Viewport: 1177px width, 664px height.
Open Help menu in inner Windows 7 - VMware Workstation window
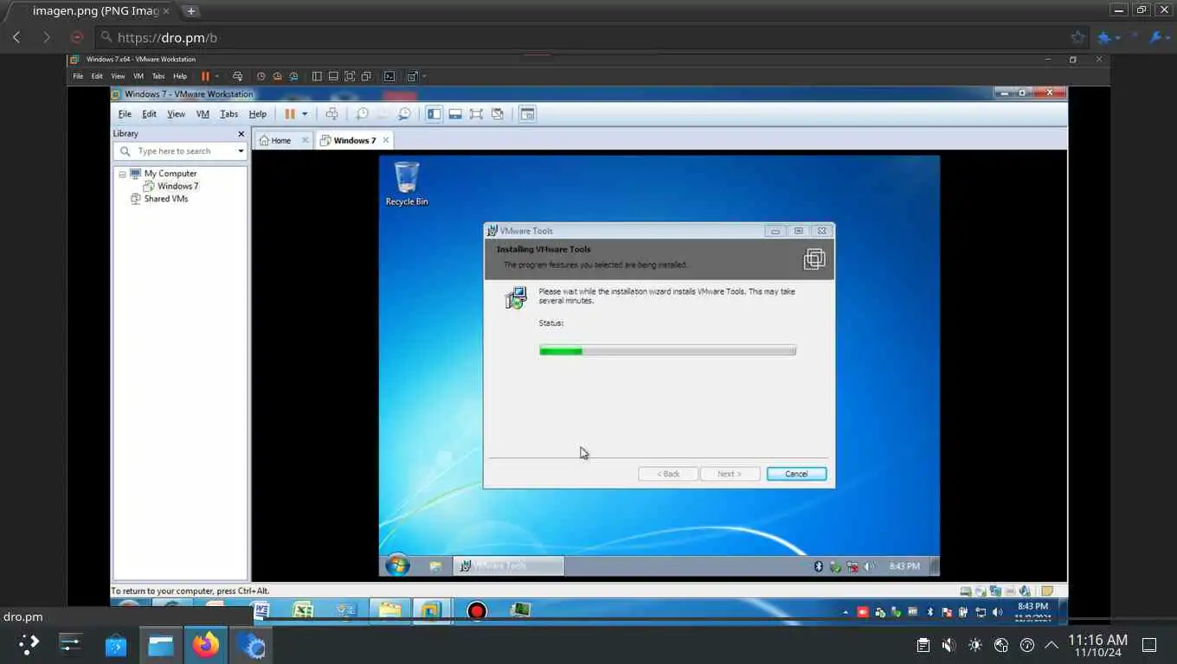(258, 114)
